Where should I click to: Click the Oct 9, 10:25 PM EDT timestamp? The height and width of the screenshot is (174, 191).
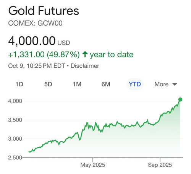(37, 66)
